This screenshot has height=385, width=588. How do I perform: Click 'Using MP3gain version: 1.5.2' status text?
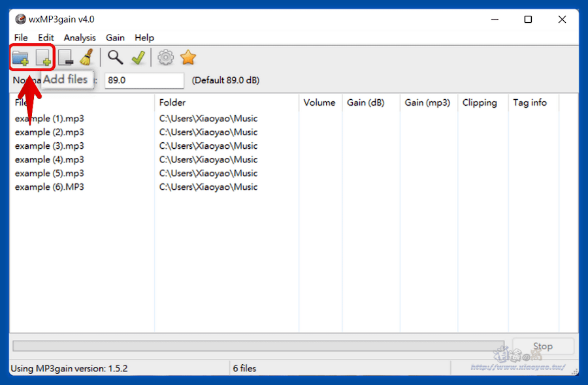(69, 369)
